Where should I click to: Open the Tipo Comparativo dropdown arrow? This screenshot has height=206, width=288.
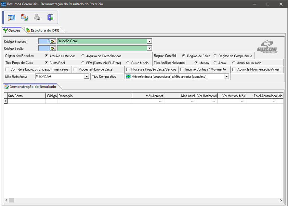click(x=227, y=77)
